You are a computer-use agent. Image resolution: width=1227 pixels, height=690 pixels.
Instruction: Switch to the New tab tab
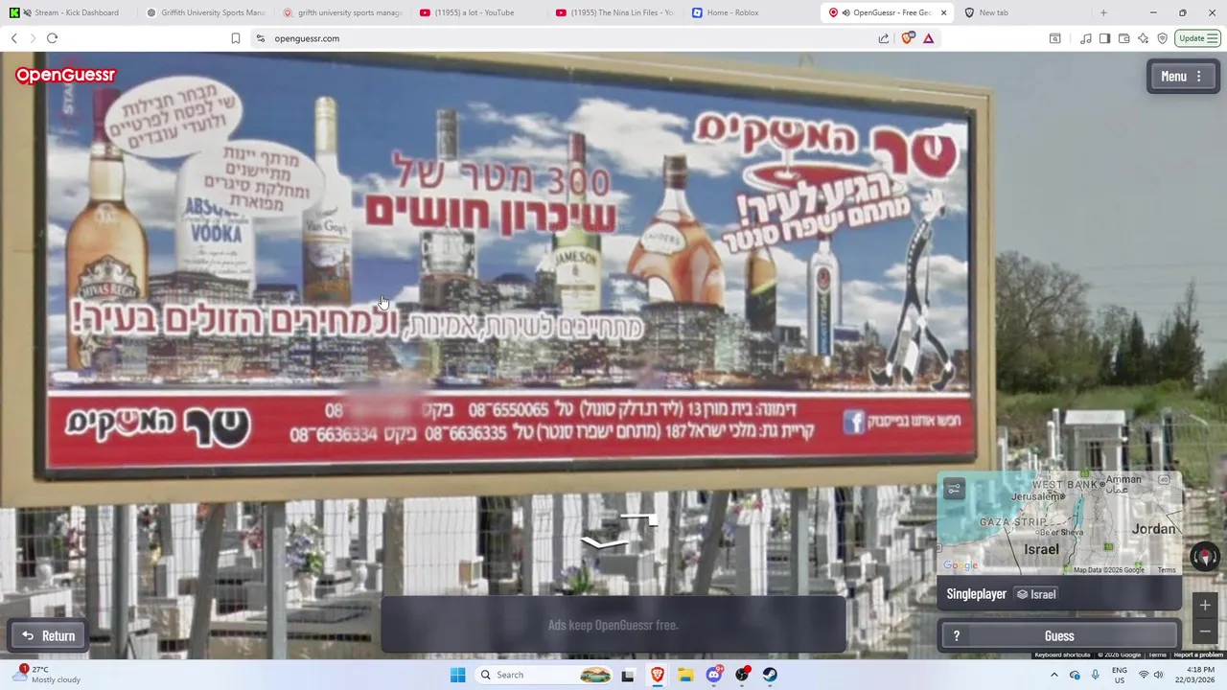point(1023,12)
